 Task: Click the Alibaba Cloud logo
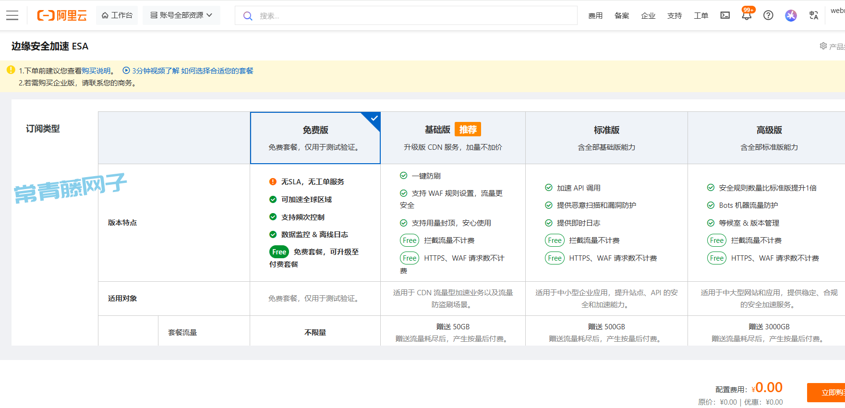[62, 15]
